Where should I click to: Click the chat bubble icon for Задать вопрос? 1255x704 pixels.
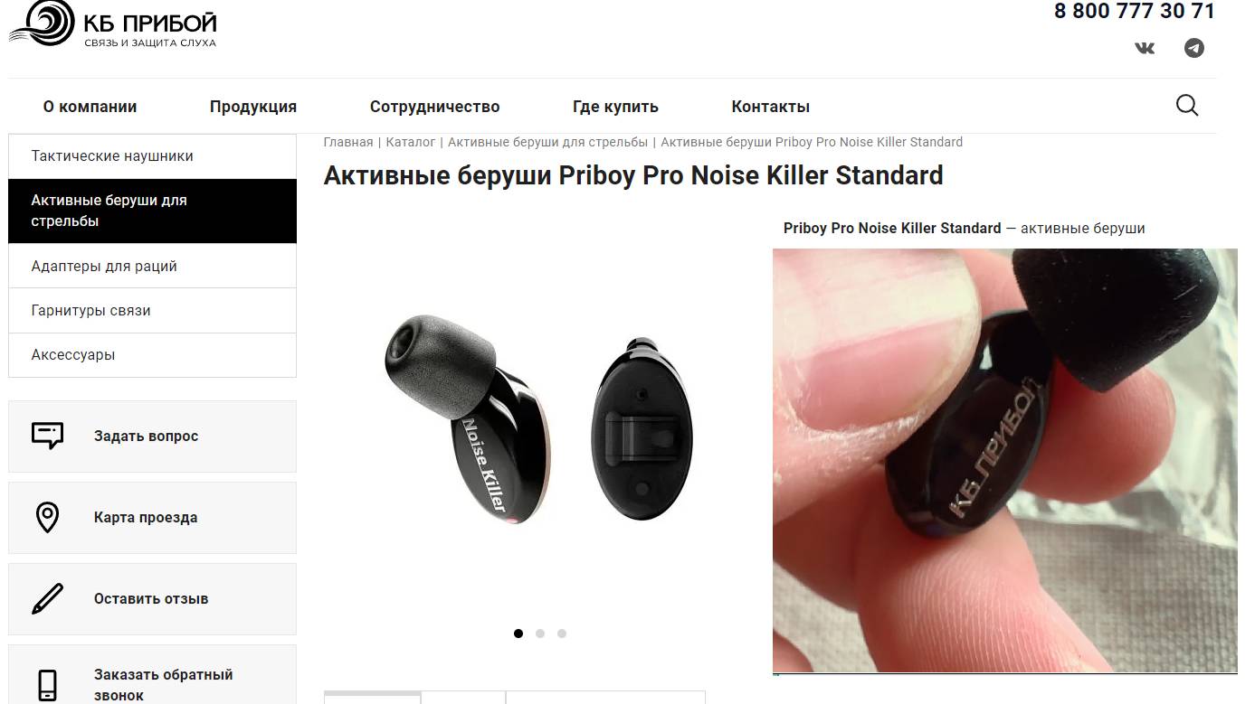pyautogui.click(x=48, y=436)
